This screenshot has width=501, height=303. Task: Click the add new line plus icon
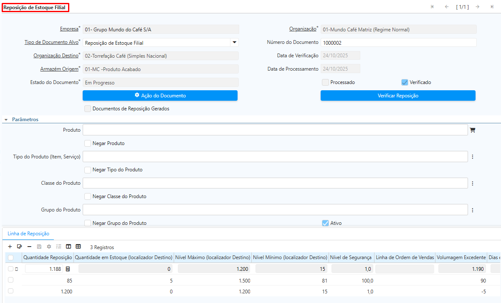click(x=10, y=247)
